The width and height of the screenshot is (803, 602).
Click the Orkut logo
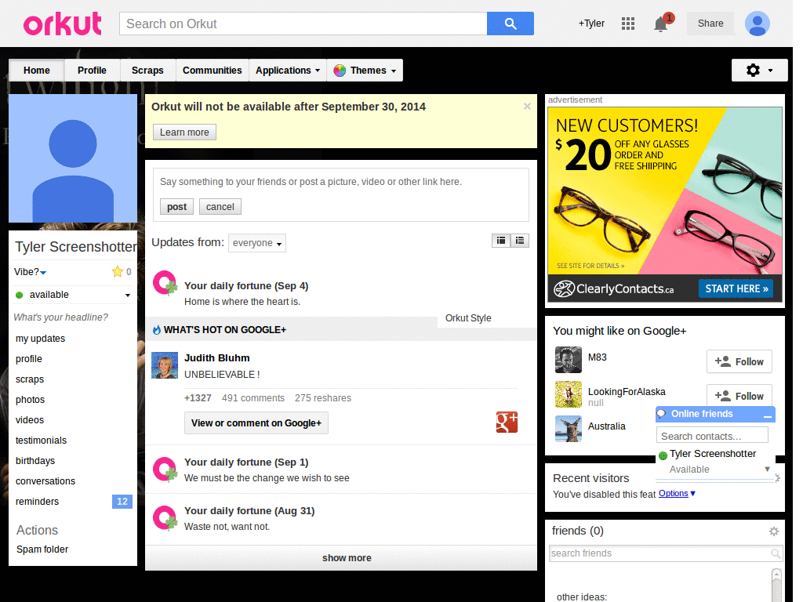(63, 24)
